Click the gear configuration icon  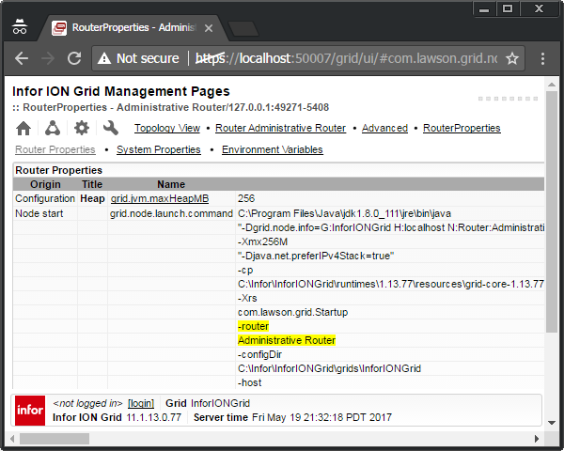pyautogui.click(x=82, y=128)
